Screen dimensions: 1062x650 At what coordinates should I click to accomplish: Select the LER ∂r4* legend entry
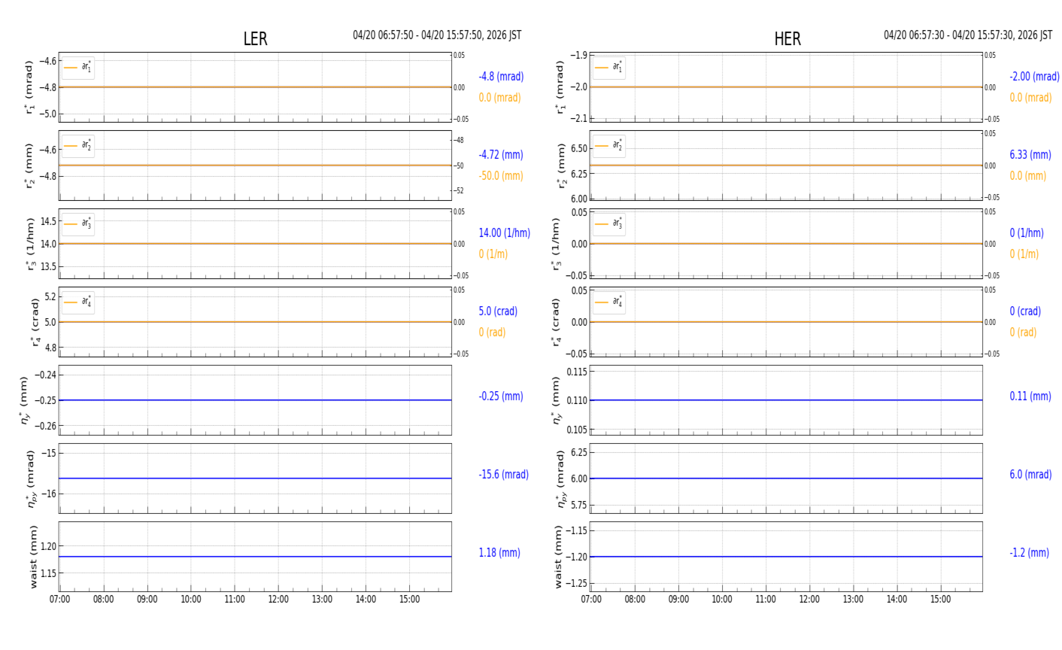(78, 302)
